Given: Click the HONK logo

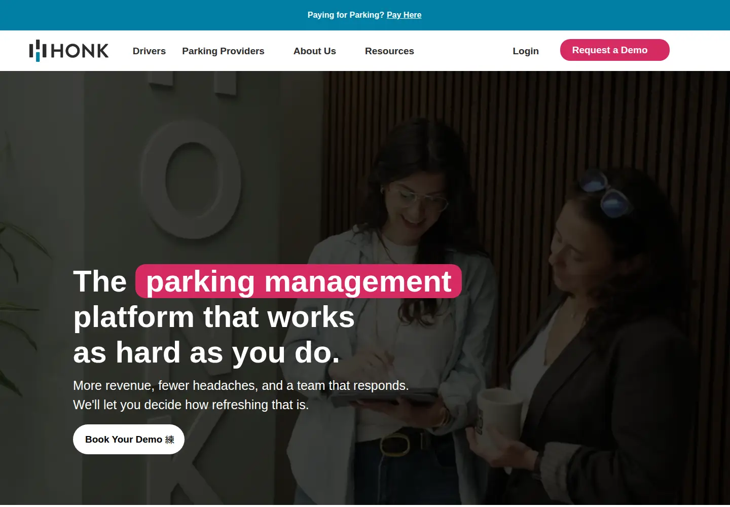Looking at the screenshot, I should pos(69,51).
